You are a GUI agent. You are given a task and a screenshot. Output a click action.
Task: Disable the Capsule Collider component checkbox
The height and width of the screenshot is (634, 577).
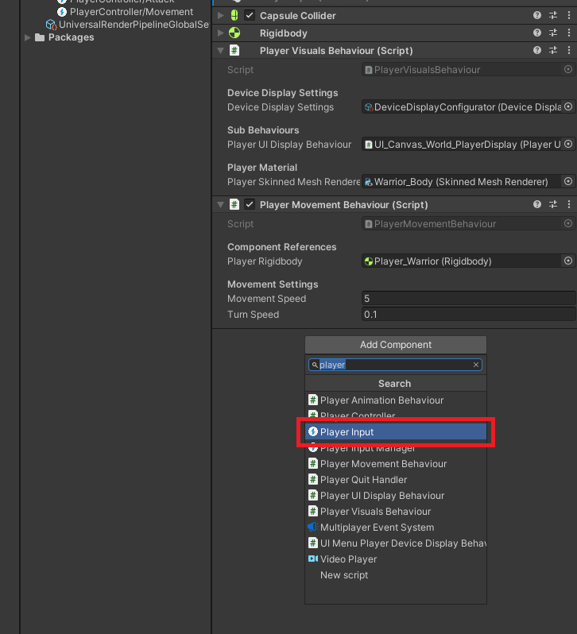pos(250,15)
